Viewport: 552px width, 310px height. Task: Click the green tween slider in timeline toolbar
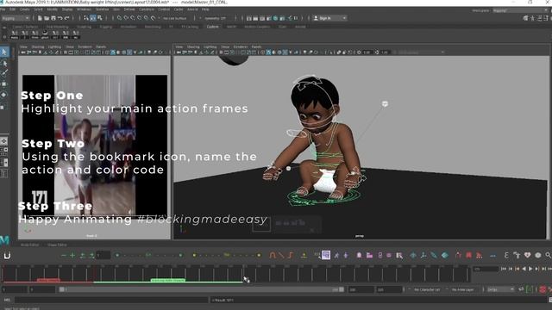click(148, 255)
